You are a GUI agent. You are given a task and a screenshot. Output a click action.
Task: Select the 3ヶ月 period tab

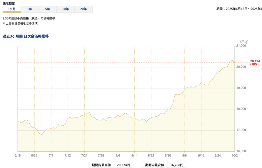coord(12,9)
